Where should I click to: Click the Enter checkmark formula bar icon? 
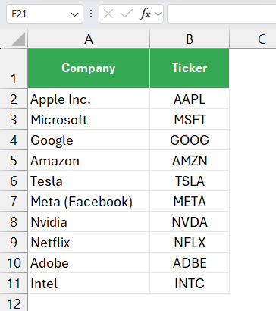(127, 14)
